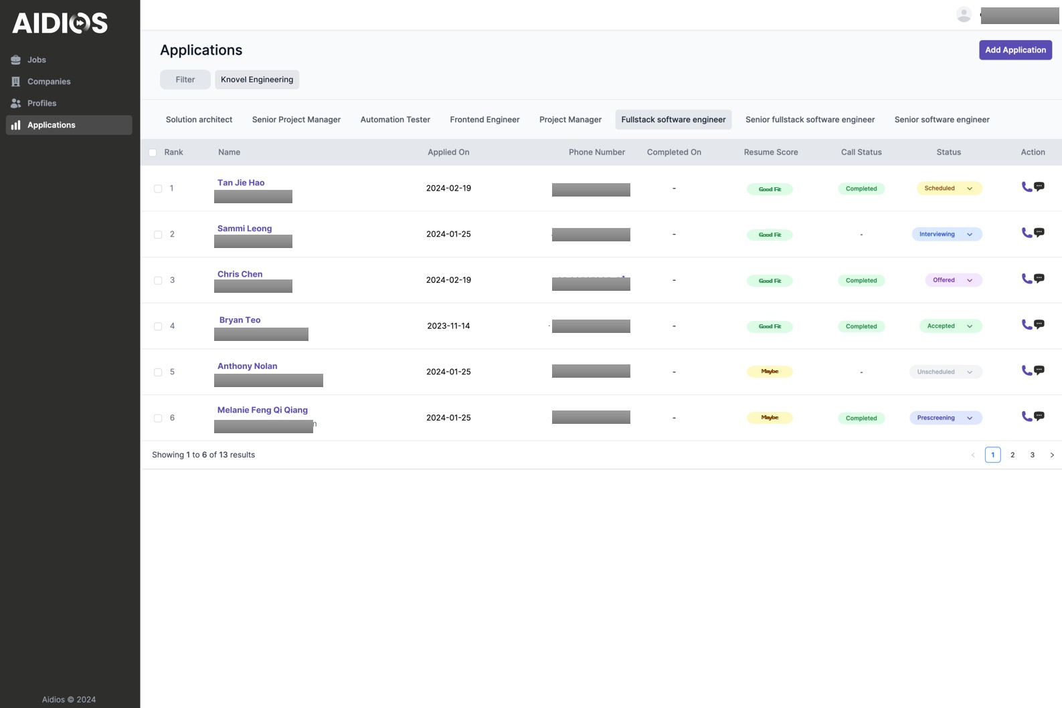Open chat icon for Anthony Nolan
Image resolution: width=1062 pixels, height=708 pixels.
(x=1039, y=370)
